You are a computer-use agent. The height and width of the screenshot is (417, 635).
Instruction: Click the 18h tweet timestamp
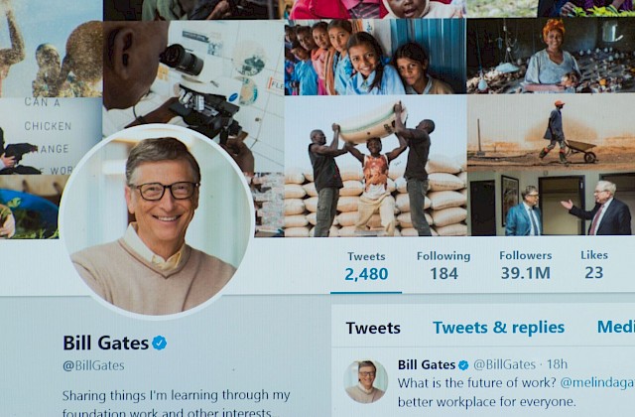pyautogui.click(x=558, y=364)
